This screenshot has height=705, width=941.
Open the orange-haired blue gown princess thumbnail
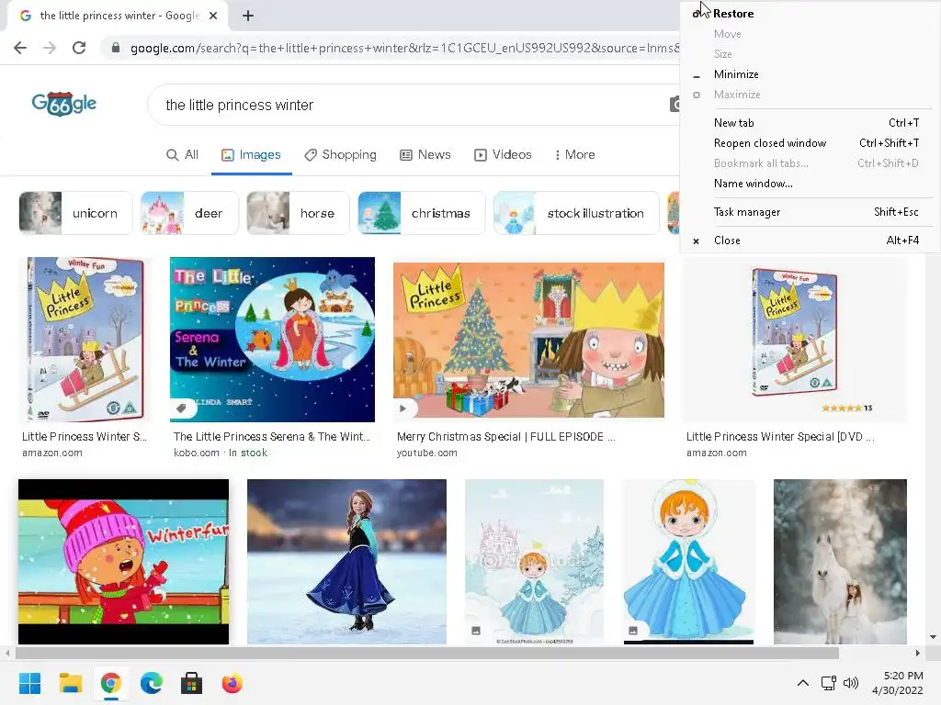(x=688, y=562)
